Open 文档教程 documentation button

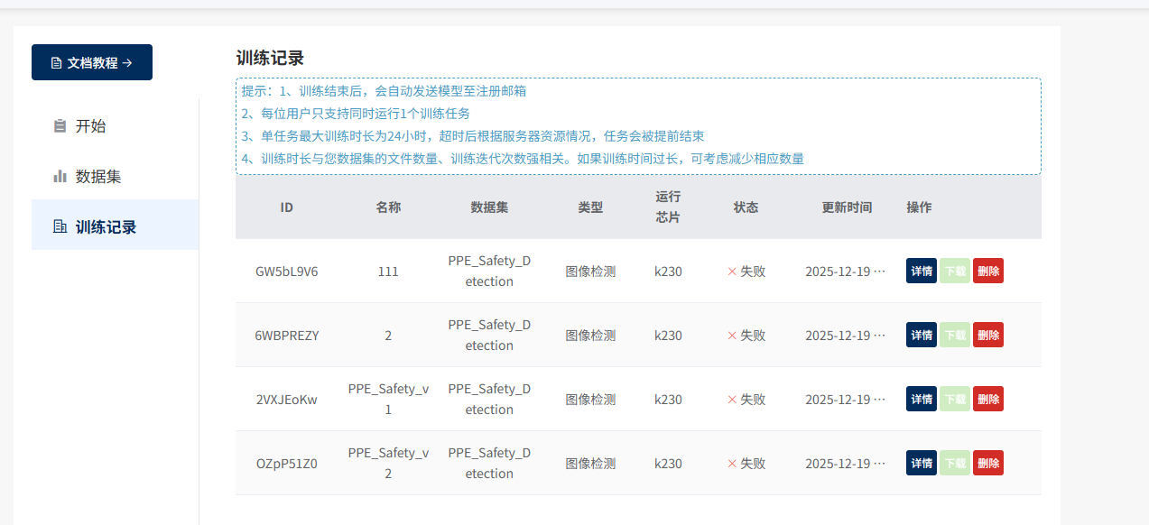tap(92, 63)
